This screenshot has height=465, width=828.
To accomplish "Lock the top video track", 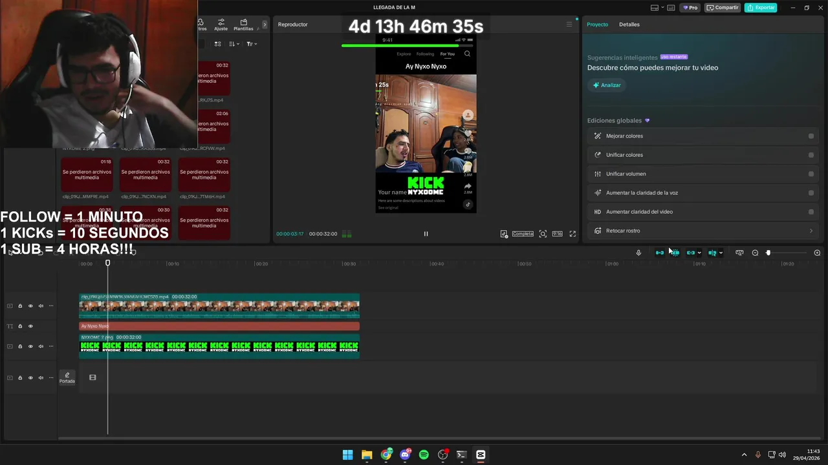I will click(20, 305).
